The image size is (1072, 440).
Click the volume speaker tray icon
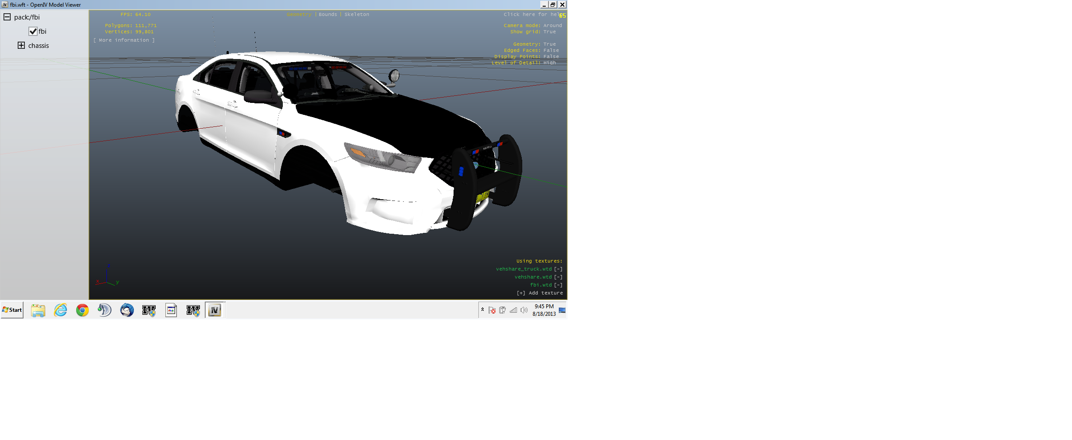524,310
